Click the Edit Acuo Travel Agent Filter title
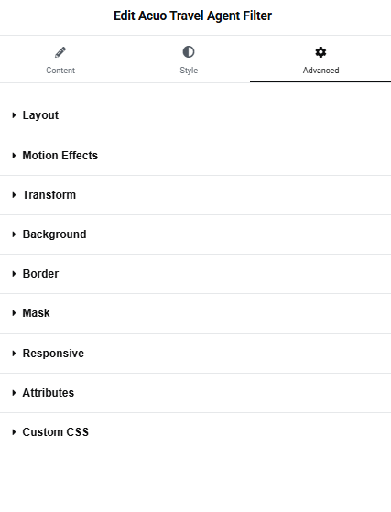The image size is (391, 512). (192, 16)
